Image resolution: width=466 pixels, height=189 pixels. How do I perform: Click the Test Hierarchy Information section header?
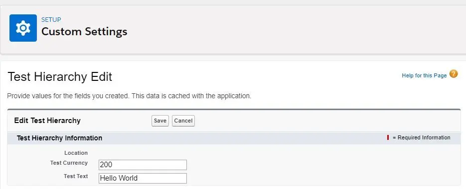pos(59,138)
